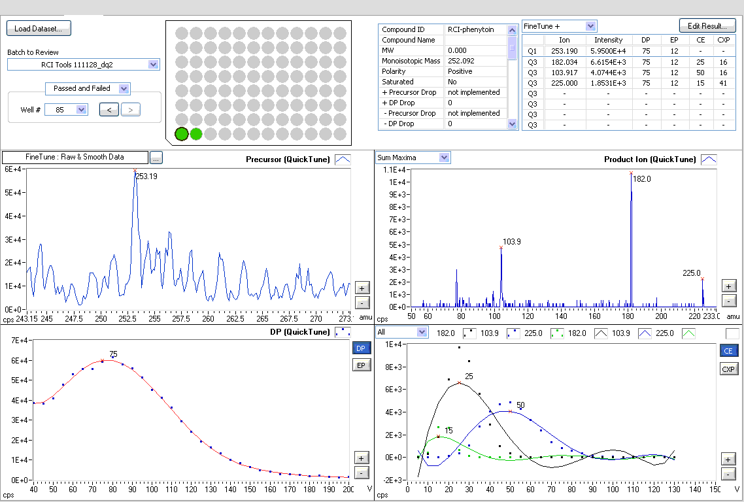This screenshot has height=502, width=744.
Task: Click the black dots legend icon for 182.0
Action: coord(469,333)
